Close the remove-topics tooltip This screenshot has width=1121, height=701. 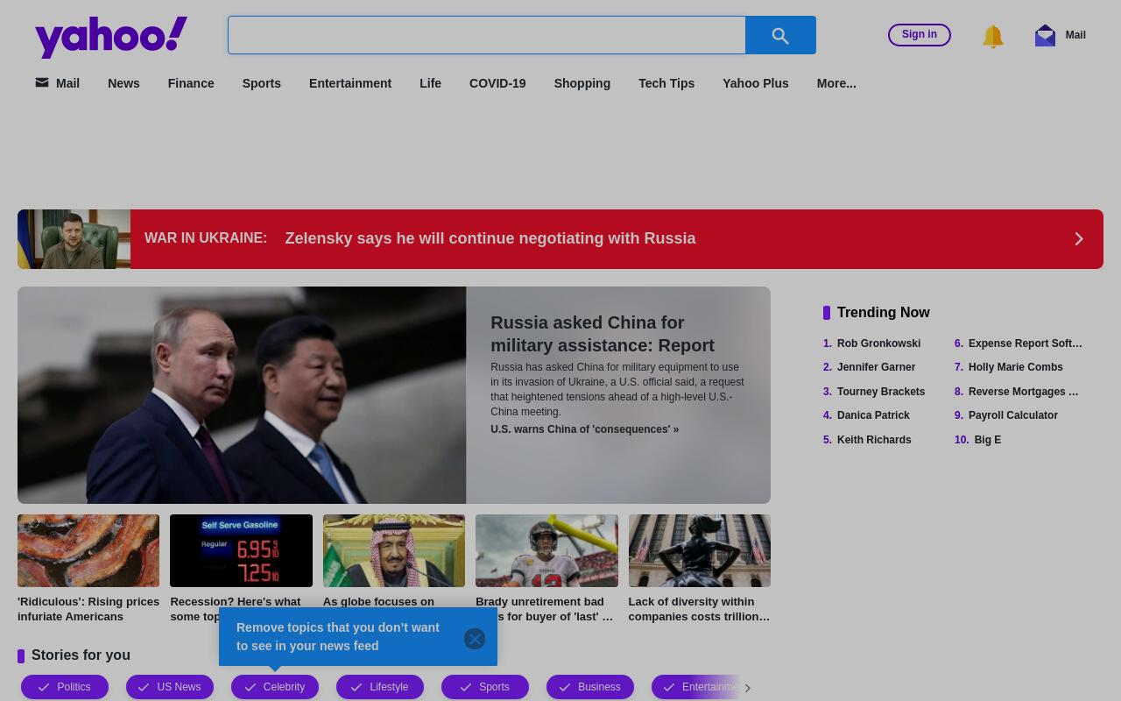coord(475,639)
